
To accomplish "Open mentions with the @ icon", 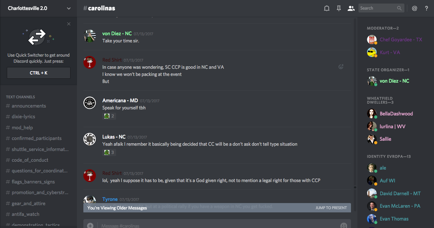I will pyautogui.click(x=414, y=8).
